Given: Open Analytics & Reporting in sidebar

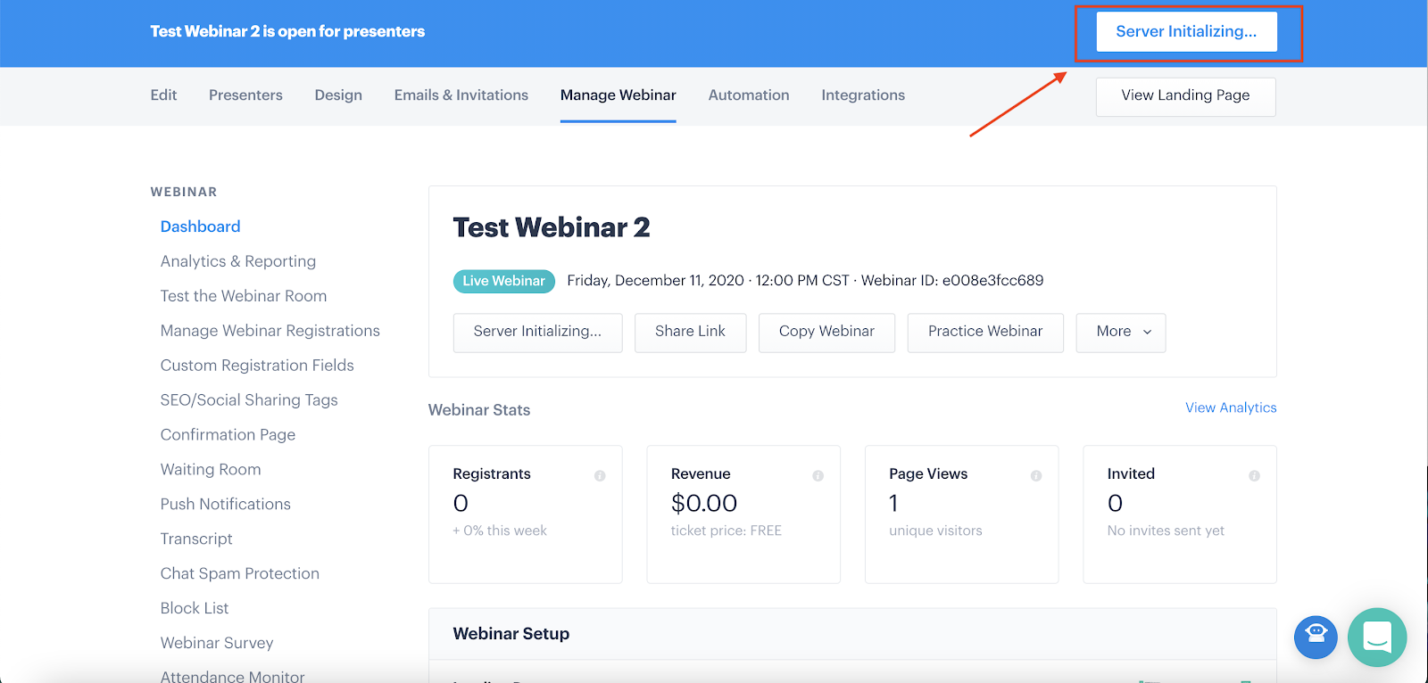Looking at the screenshot, I should pyautogui.click(x=238, y=261).
